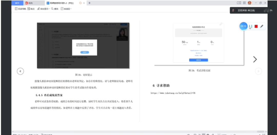Click the user avatar in title bar
Viewport: 277px width, 135px height.
coord(249,3)
